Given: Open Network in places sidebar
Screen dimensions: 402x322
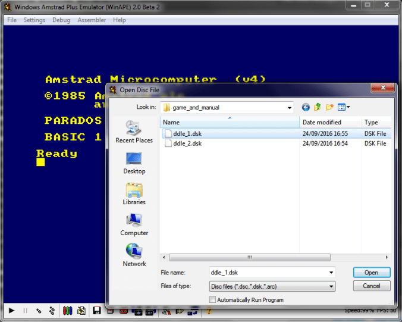Looking at the screenshot, I should 134,255.
